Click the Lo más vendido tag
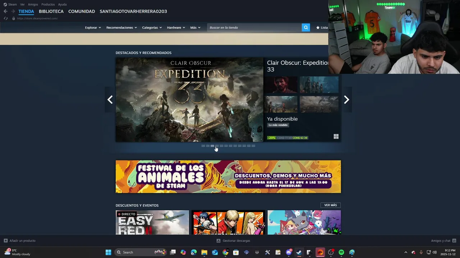This screenshot has height=258, width=460. pos(278,125)
